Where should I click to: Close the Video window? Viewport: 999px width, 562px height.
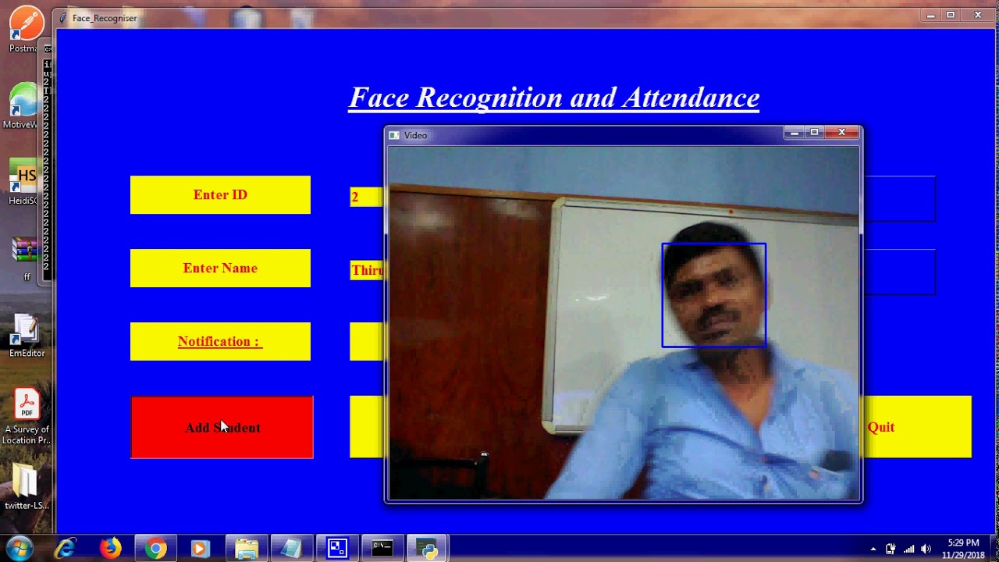tap(842, 133)
